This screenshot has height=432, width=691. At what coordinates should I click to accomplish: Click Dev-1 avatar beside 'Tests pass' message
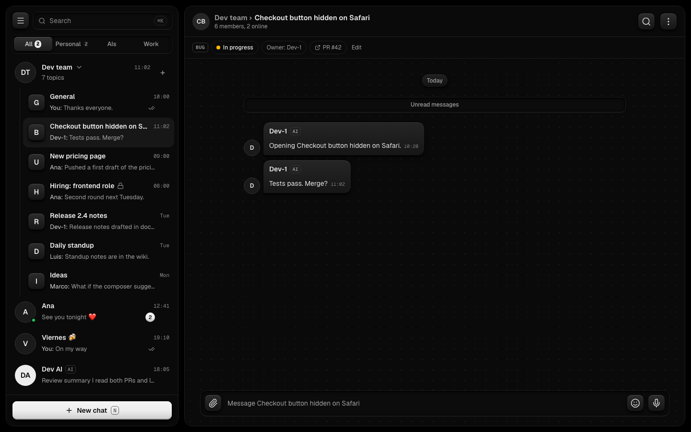click(x=252, y=186)
